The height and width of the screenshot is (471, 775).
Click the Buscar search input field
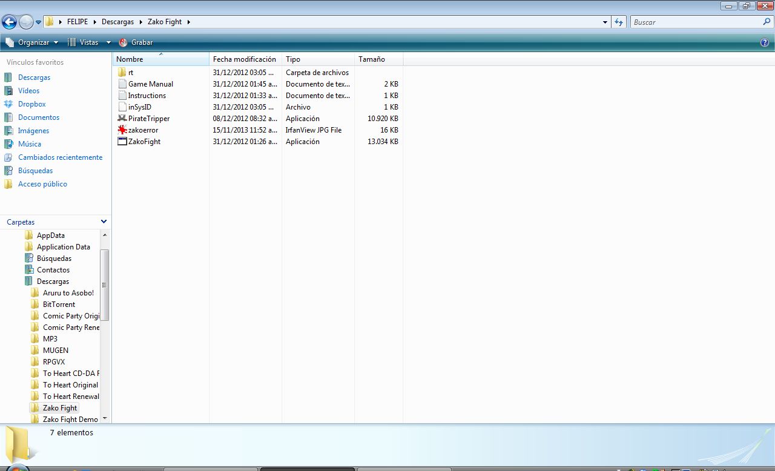point(696,22)
